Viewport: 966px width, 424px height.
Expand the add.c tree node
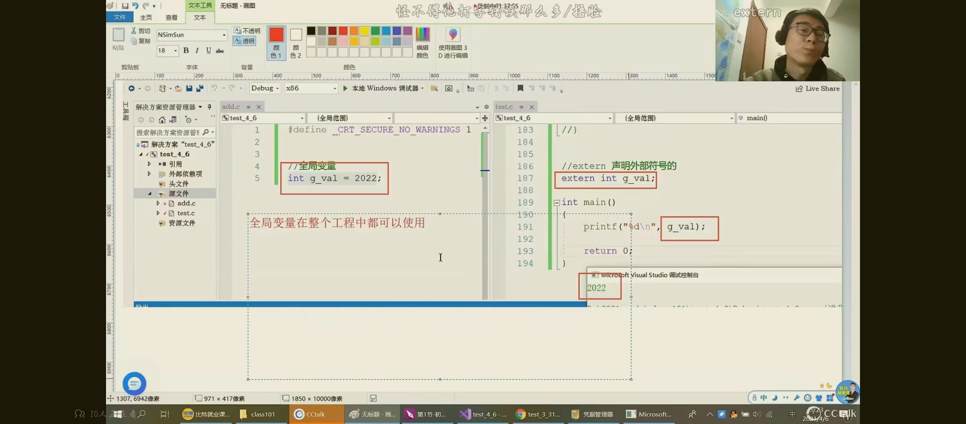pyautogui.click(x=158, y=203)
